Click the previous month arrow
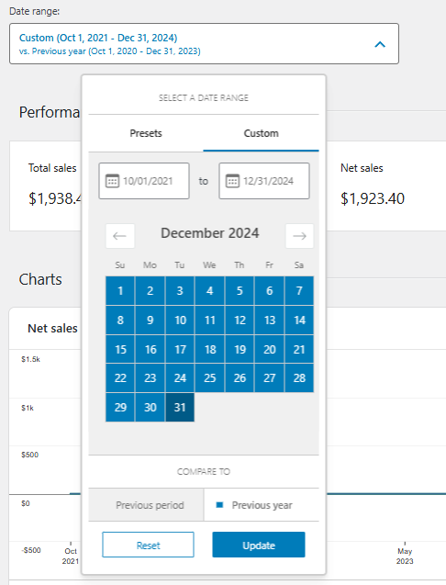 pyautogui.click(x=120, y=236)
